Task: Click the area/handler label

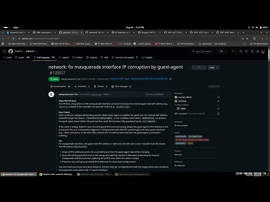Action: coord(181,136)
